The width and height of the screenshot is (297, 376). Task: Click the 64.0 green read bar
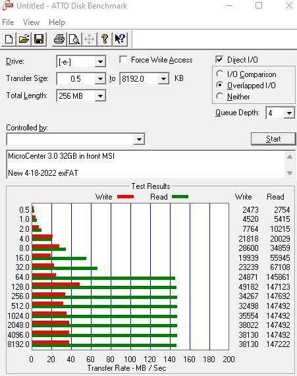103,278
